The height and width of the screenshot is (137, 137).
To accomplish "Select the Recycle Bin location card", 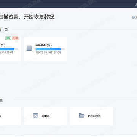I will 45,116.
